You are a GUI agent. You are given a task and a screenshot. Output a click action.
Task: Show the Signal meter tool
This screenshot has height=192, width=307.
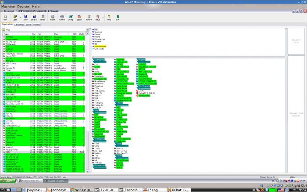click(x=79, y=18)
